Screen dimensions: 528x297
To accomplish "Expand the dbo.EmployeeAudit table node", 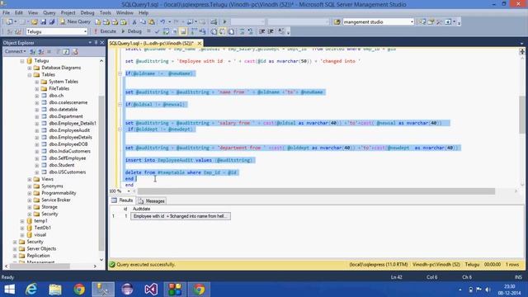I will pos(36,130).
